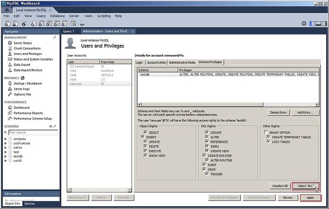Open Data Import/Restore in Navigator
Viewport: 329px width, 209px height.
click(x=28, y=70)
